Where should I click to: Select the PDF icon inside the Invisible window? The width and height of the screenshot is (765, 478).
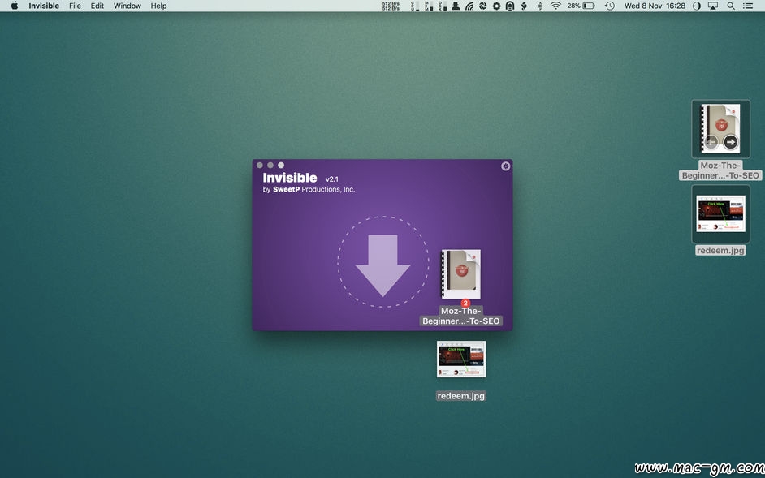tap(461, 274)
